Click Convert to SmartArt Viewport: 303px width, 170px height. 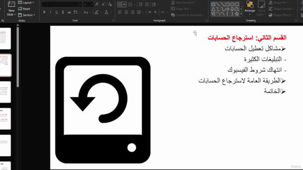pos(187,15)
